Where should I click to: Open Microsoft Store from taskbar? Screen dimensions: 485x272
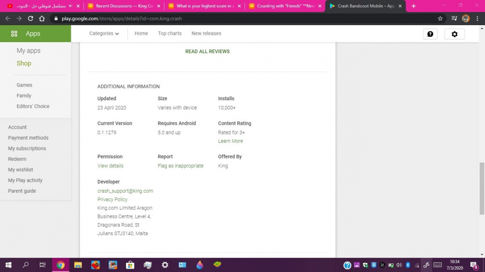tap(130, 265)
